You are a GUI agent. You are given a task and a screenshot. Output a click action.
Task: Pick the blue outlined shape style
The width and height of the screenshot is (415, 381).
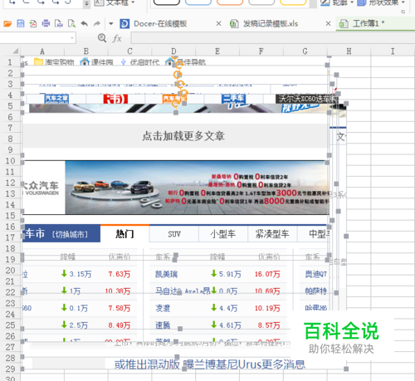click(x=198, y=2)
